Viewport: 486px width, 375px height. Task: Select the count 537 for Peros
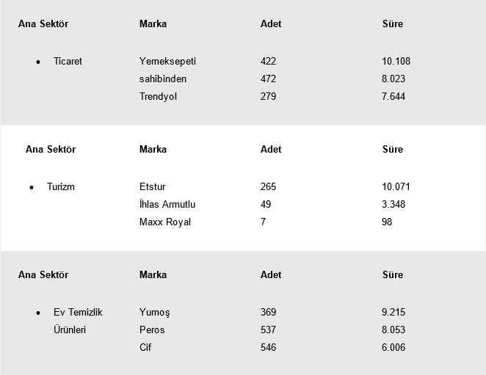pos(269,330)
